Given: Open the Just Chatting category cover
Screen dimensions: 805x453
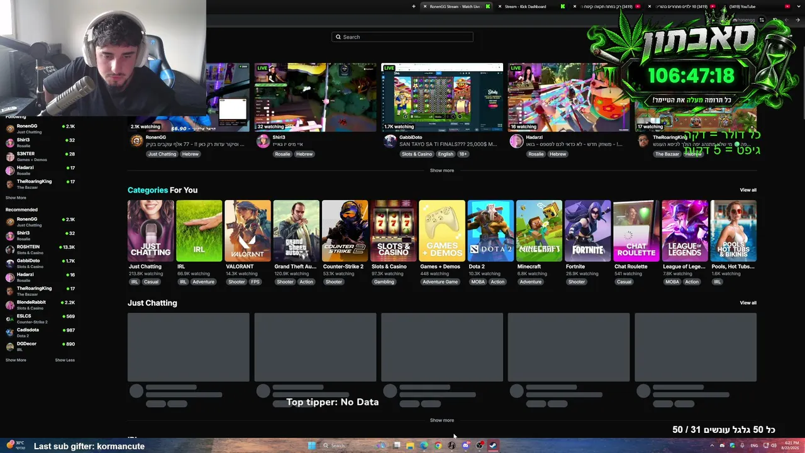Looking at the screenshot, I should point(151,230).
